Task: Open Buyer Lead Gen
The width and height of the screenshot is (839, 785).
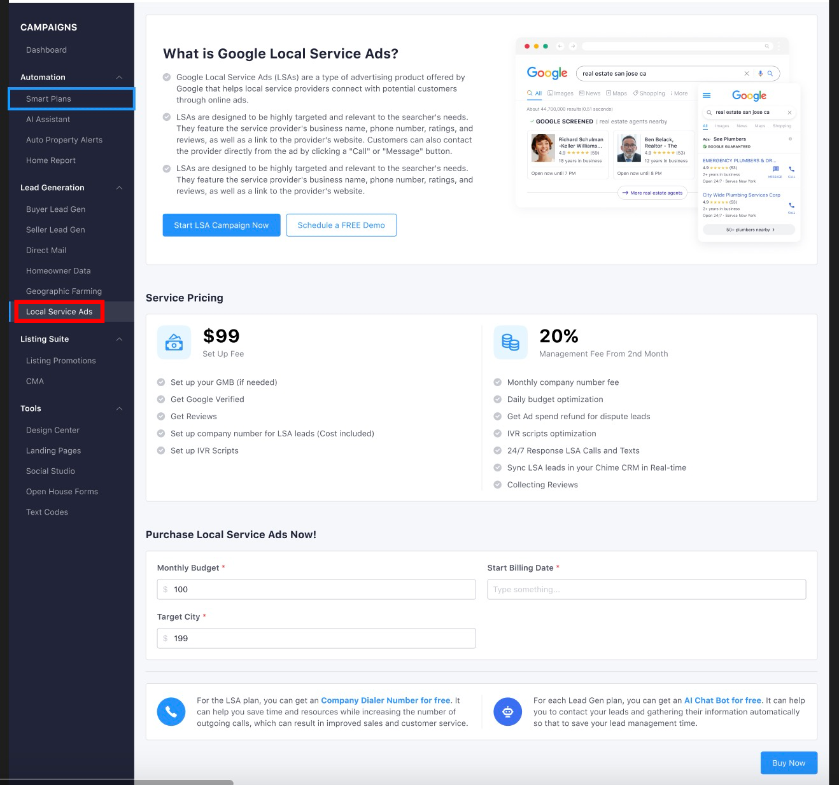Action: tap(55, 209)
